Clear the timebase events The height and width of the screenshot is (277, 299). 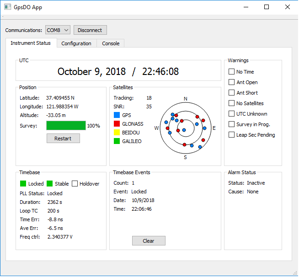[x=149, y=240]
